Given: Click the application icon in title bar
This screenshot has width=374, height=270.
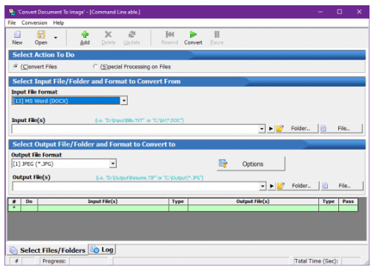Looking at the screenshot, I should 12,12.
